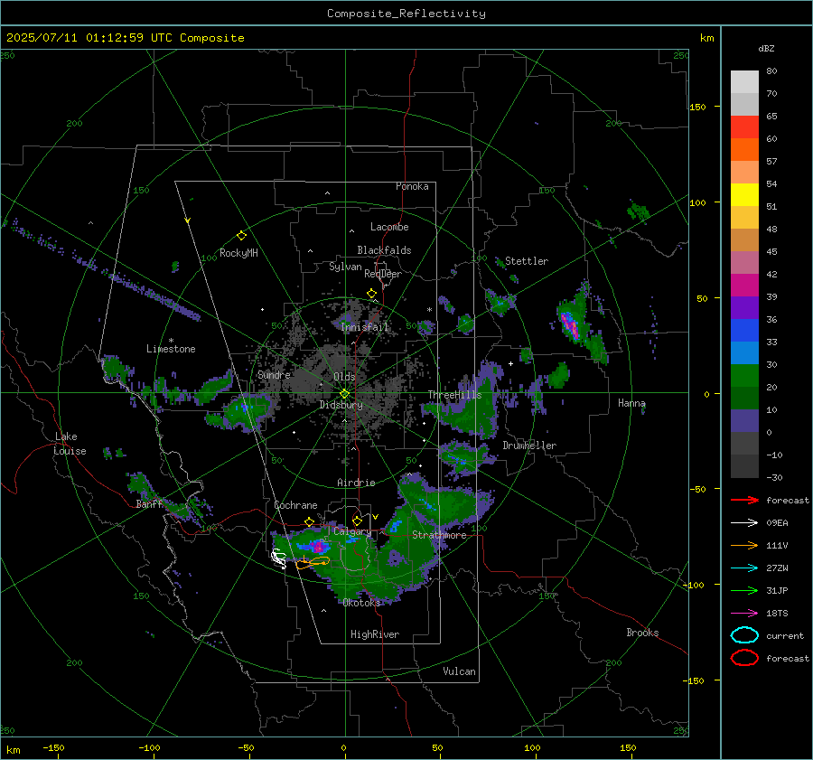Click the yellow diamond marker near RedDeer

(x=371, y=294)
